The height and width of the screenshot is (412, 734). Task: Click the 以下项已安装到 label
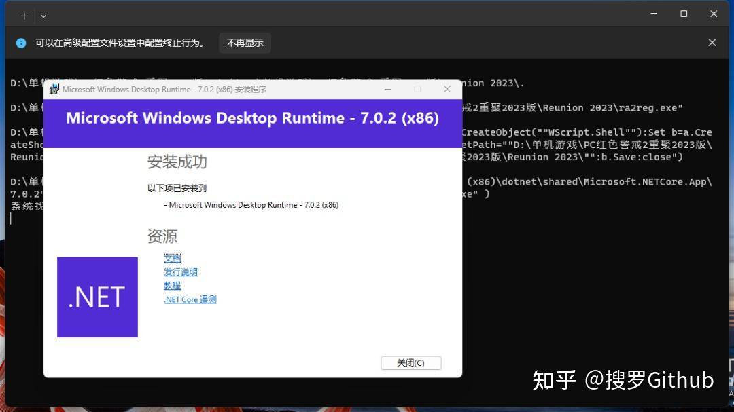(x=177, y=188)
